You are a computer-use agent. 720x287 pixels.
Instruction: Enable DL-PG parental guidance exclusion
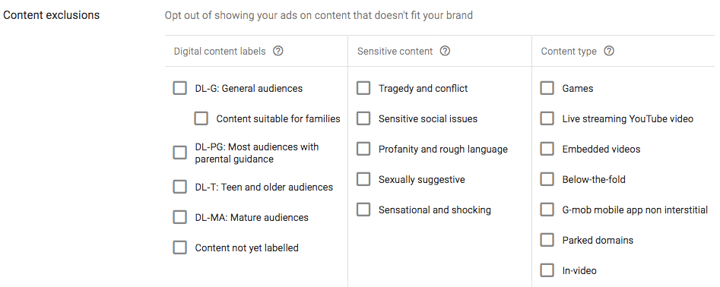(179, 153)
